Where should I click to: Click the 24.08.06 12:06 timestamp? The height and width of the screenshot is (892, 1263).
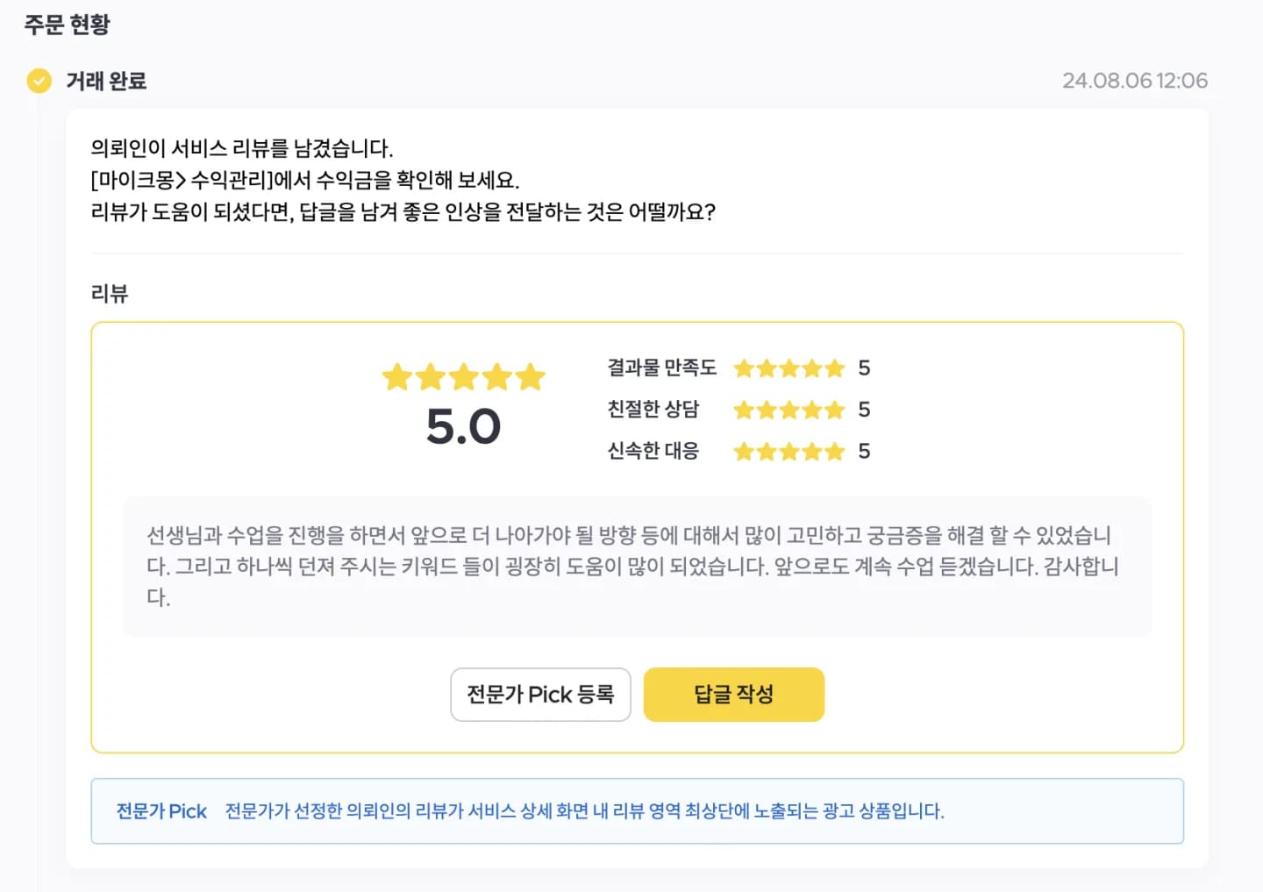pos(1135,81)
